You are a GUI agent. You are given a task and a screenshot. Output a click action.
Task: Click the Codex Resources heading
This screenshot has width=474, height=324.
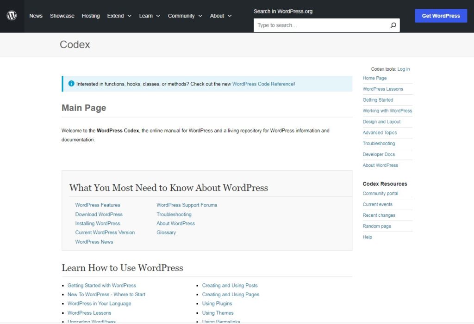(385, 183)
